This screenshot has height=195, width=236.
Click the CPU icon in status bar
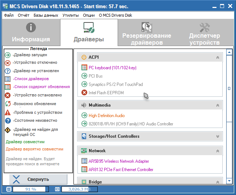[x=9, y=189]
